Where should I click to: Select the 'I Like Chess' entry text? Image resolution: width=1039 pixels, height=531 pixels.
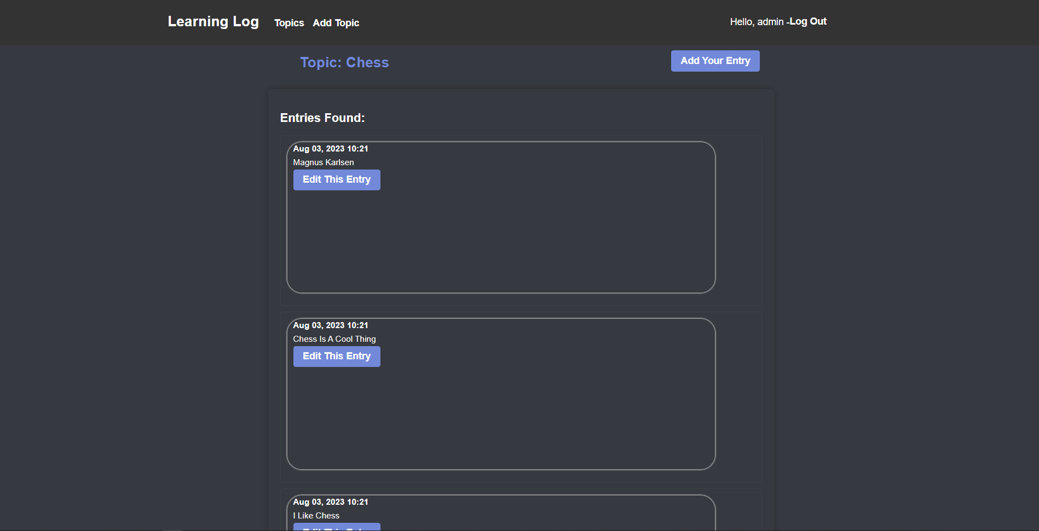[316, 516]
